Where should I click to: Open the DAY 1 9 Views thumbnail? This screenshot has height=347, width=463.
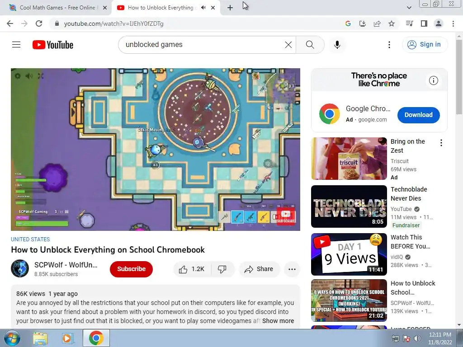[x=349, y=254]
